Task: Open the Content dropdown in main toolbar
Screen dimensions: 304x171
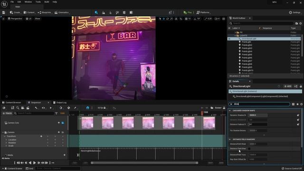Action: (x=29, y=12)
